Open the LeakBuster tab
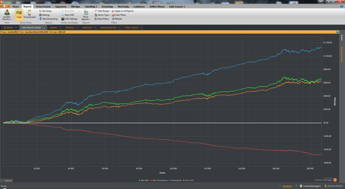Image resolution: width=345 pixels, height=189 pixels. click(139, 6)
